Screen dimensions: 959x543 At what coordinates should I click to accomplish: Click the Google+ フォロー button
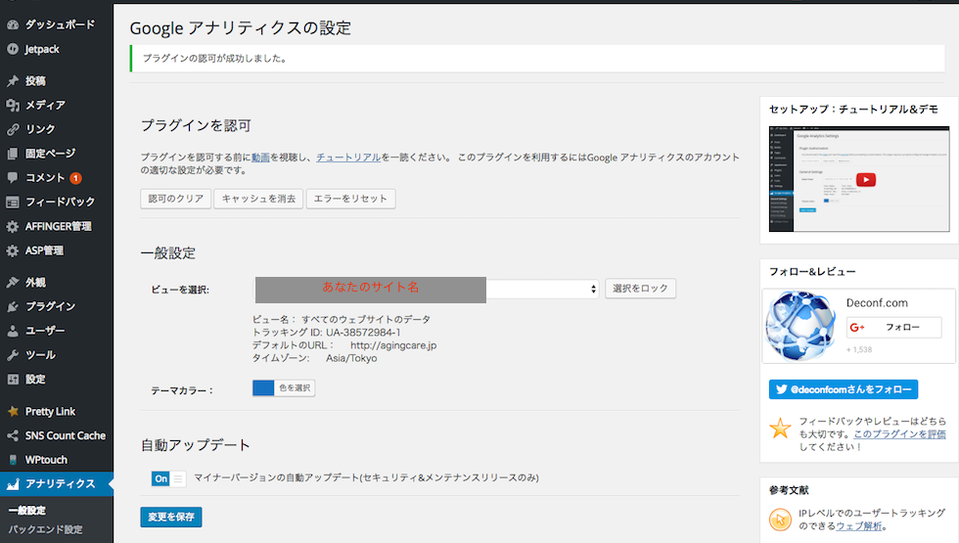894,327
